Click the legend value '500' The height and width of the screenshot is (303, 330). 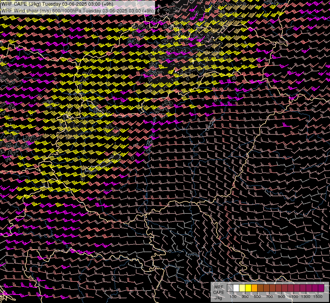pos(257,297)
